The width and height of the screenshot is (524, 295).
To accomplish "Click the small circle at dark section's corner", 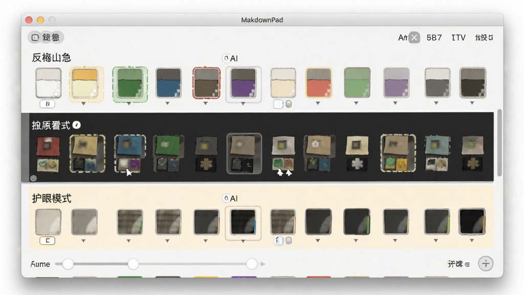I will 33,178.
